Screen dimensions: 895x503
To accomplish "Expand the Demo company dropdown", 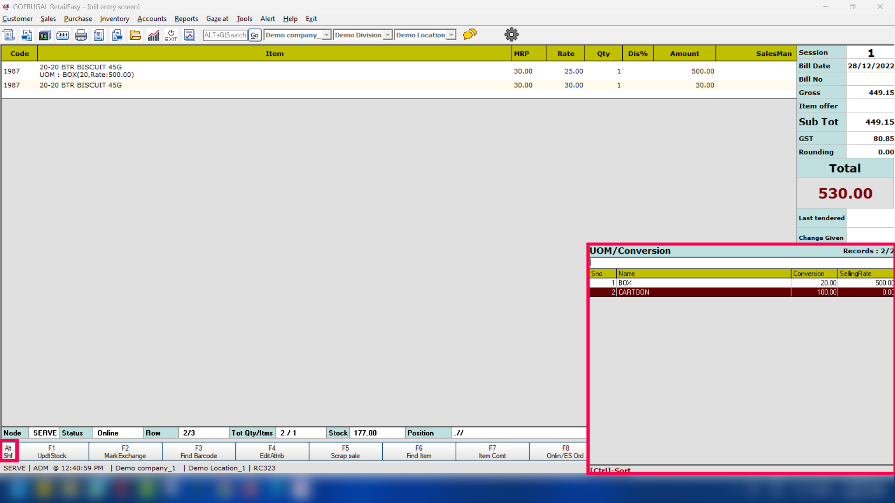I will [x=326, y=35].
